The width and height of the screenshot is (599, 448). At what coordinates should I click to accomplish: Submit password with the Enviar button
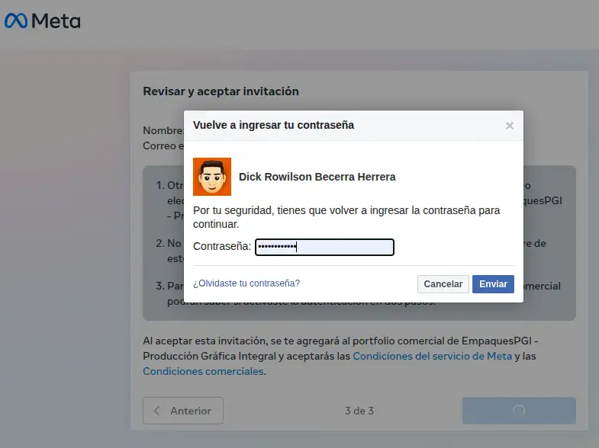[493, 283]
